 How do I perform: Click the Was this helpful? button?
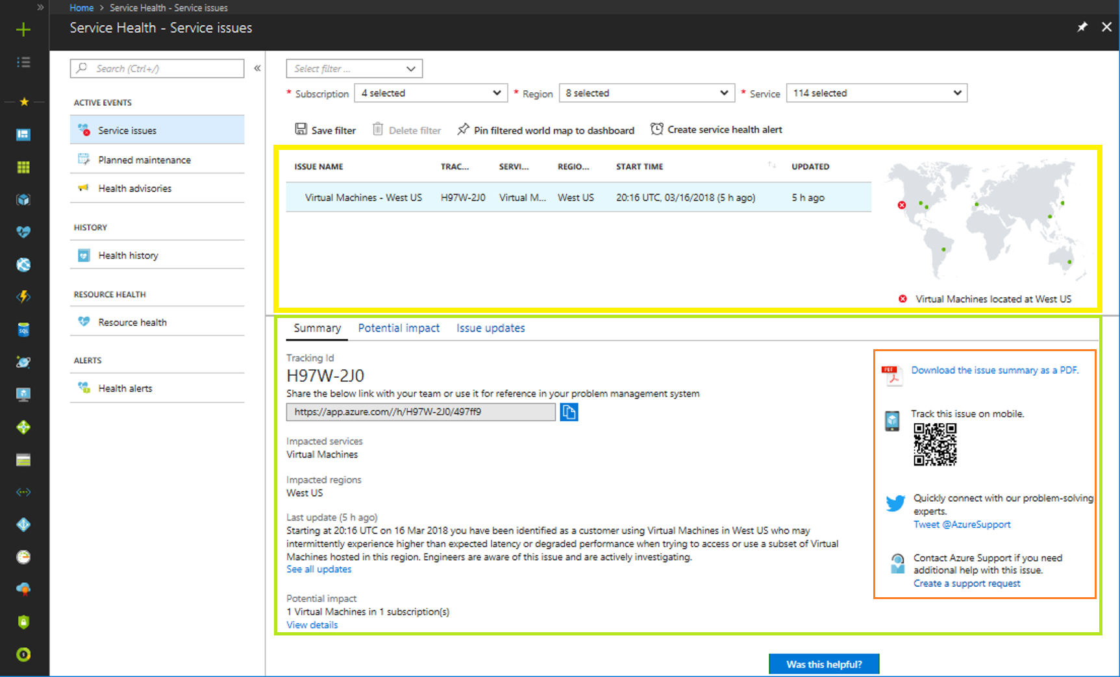pyautogui.click(x=824, y=664)
